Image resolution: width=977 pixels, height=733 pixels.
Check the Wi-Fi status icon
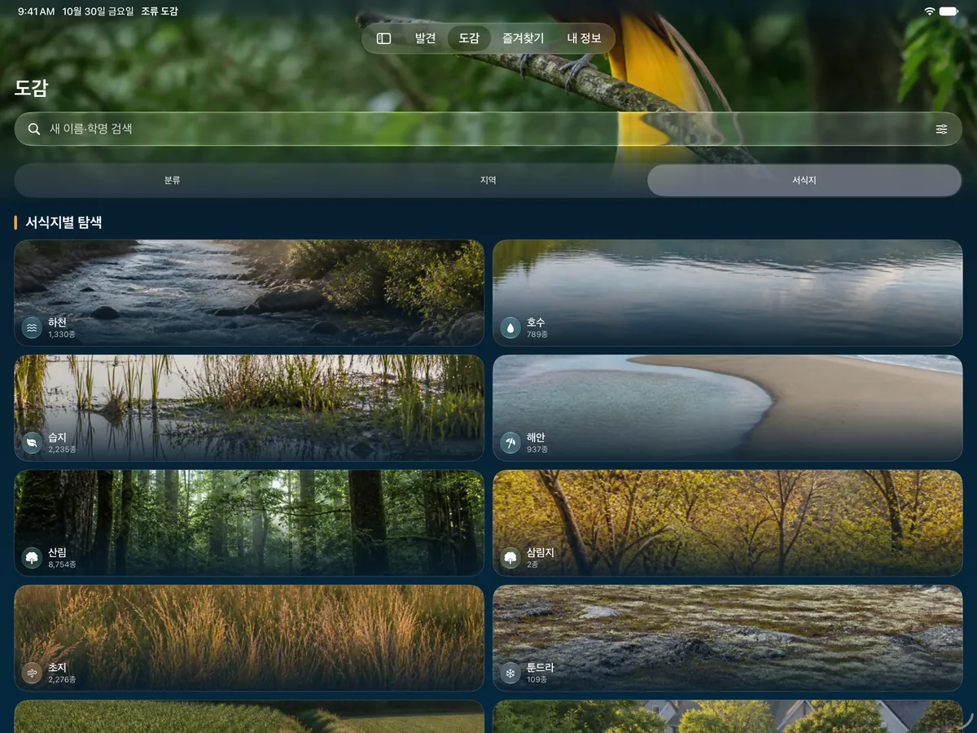pyautogui.click(x=930, y=11)
